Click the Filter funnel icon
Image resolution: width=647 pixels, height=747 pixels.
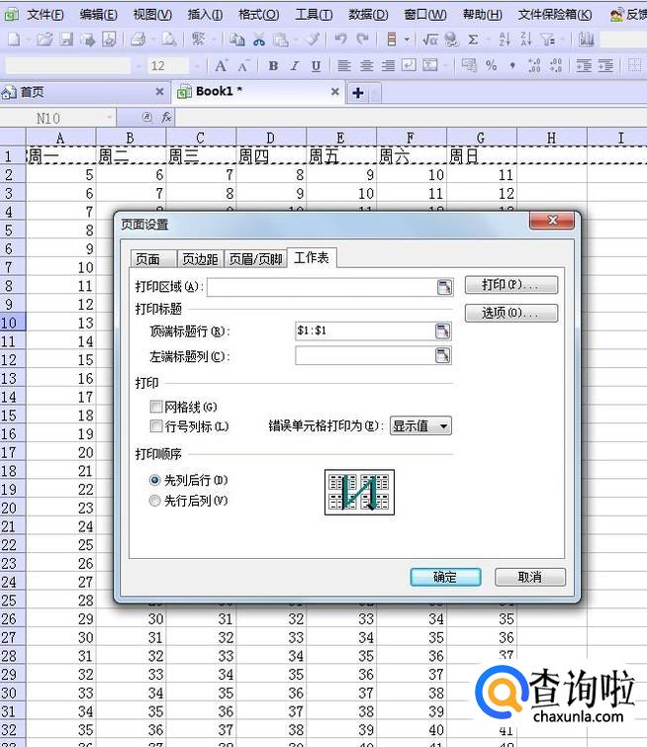pyautogui.click(x=547, y=39)
